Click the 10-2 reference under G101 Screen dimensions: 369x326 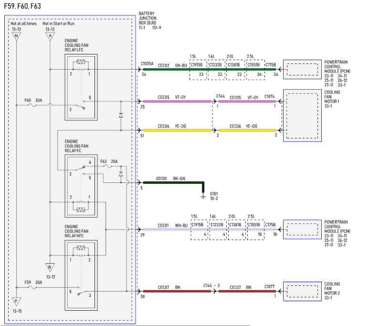[x=214, y=199]
